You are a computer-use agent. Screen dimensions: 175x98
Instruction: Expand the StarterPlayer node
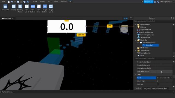click(x=136, y=50)
